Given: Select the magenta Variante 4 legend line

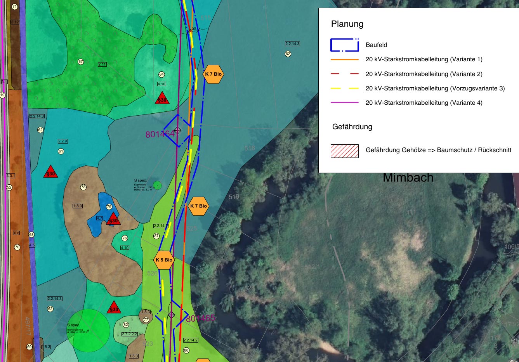Looking at the screenshot, I should (344, 103).
